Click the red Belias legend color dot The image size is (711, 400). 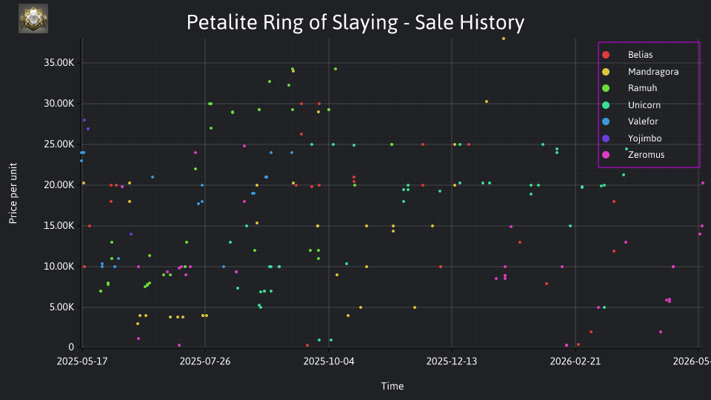click(x=606, y=55)
